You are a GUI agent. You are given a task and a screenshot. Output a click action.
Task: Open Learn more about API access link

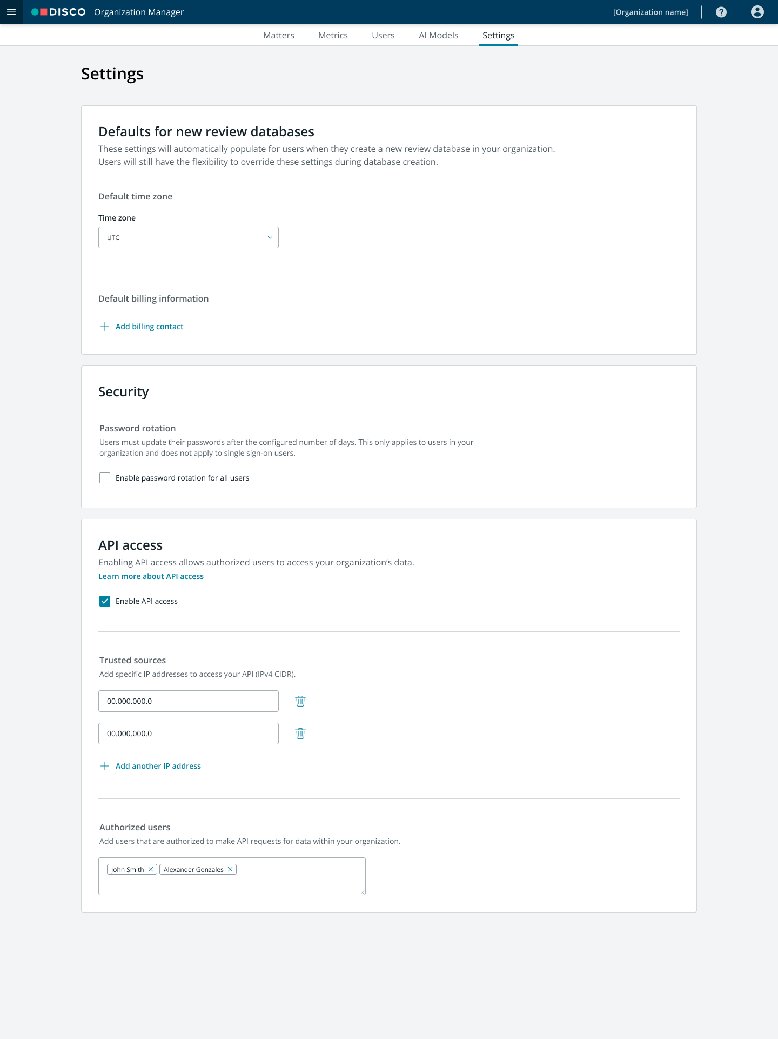(x=151, y=576)
